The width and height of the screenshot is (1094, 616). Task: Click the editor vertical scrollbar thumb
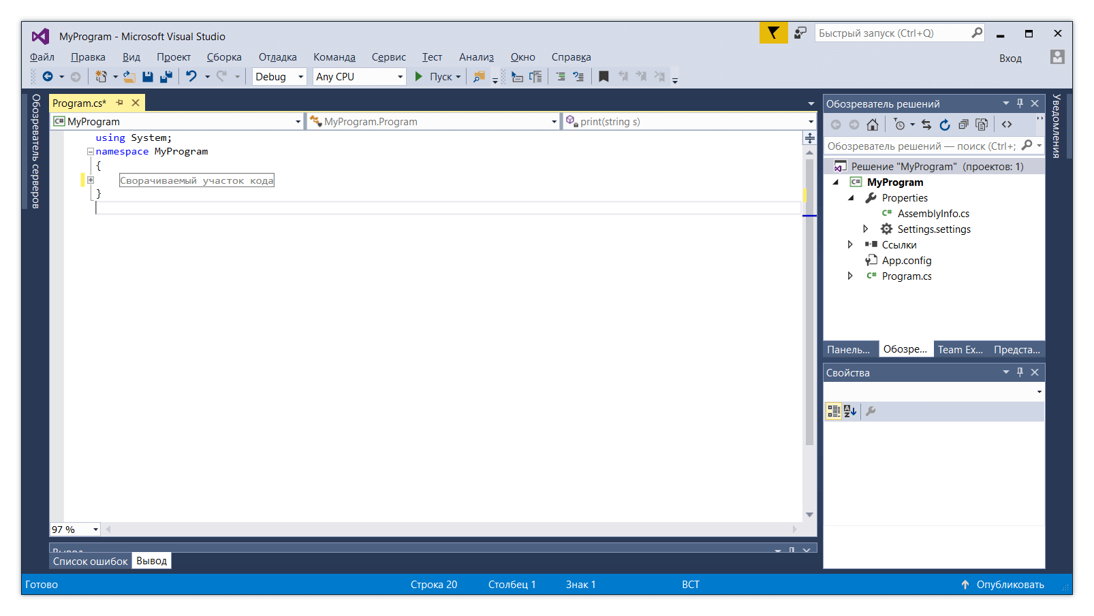click(809, 302)
